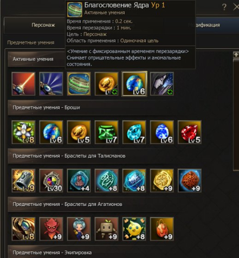Click the red imp agathion +9 icon
239x258 pixels.
[51, 229]
